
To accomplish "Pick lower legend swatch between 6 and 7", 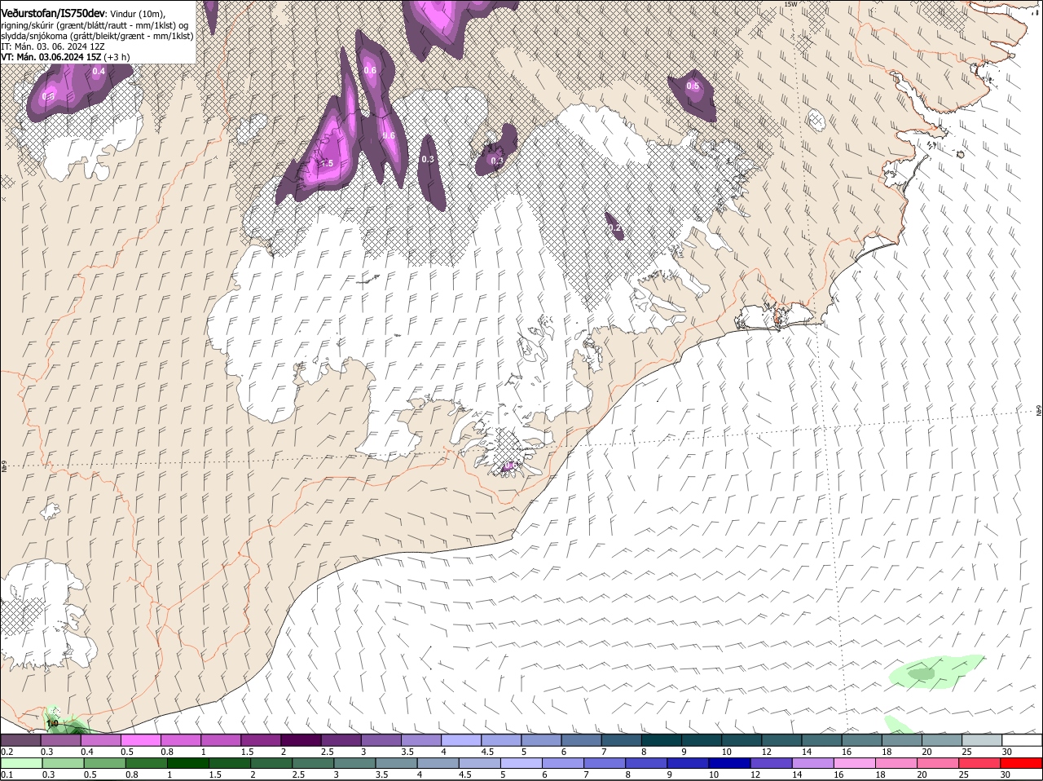I will tap(561, 763).
